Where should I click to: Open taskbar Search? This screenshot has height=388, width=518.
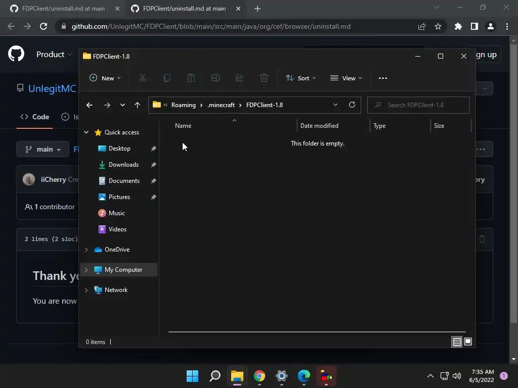pyautogui.click(x=214, y=376)
